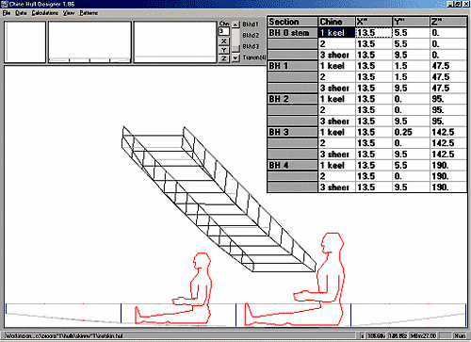Open the File menu

tap(7, 13)
